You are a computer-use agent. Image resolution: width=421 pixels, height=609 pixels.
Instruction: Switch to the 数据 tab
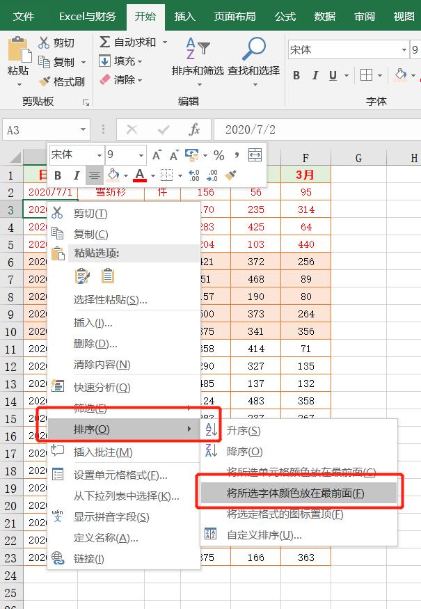click(325, 16)
